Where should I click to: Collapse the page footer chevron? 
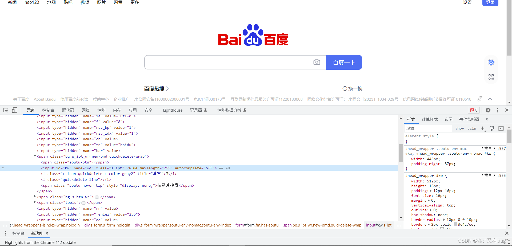[490, 99]
